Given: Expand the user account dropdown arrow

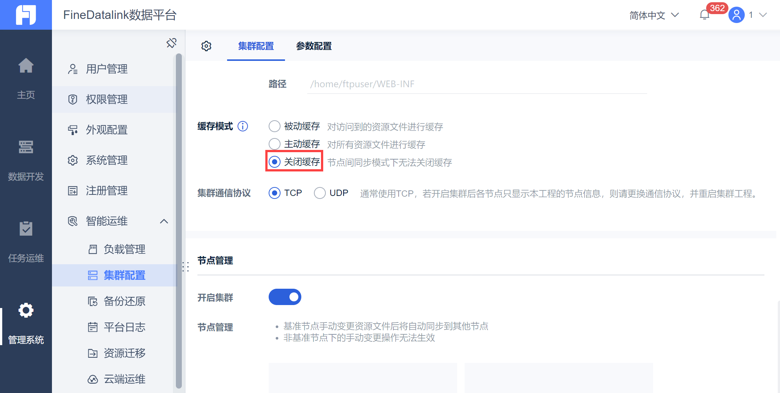Looking at the screenshot, I should (763, 15).
